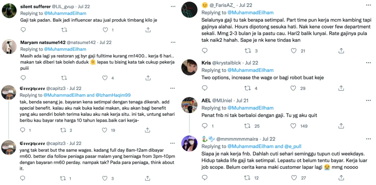Like AEL's tweet with 149 likes
This screenshot has width=376, height=185.
click(293, 126)
